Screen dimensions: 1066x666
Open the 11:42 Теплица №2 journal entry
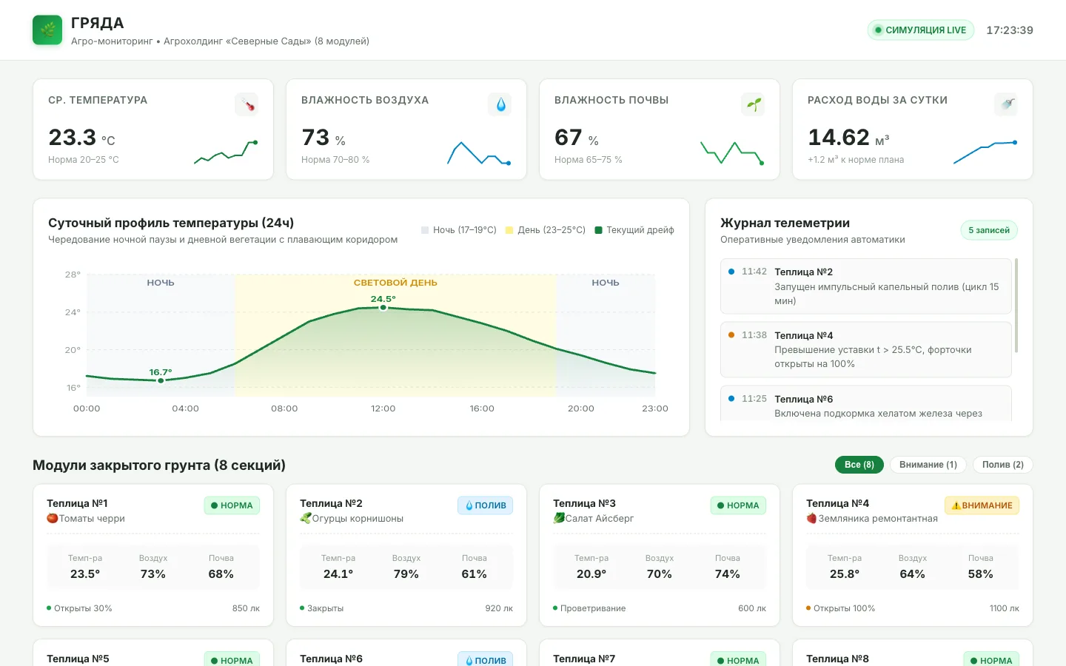point(866,286)
